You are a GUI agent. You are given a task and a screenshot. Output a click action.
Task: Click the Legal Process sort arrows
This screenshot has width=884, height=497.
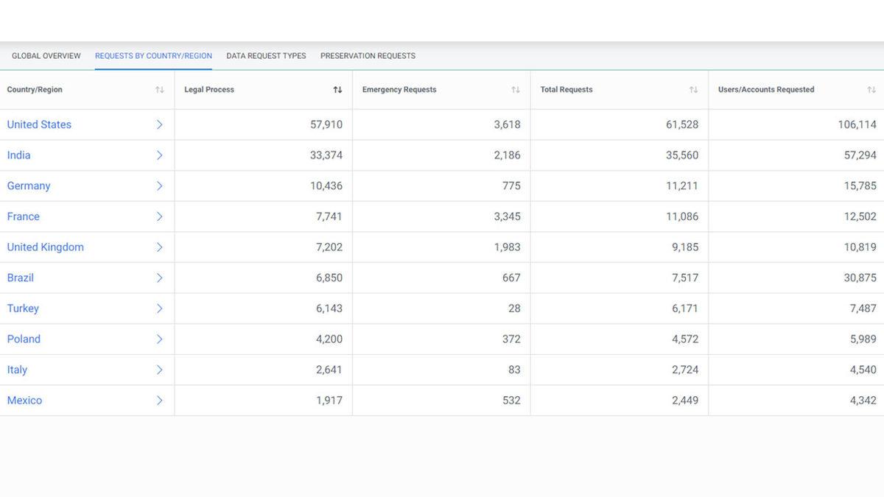tap(337, 90)
